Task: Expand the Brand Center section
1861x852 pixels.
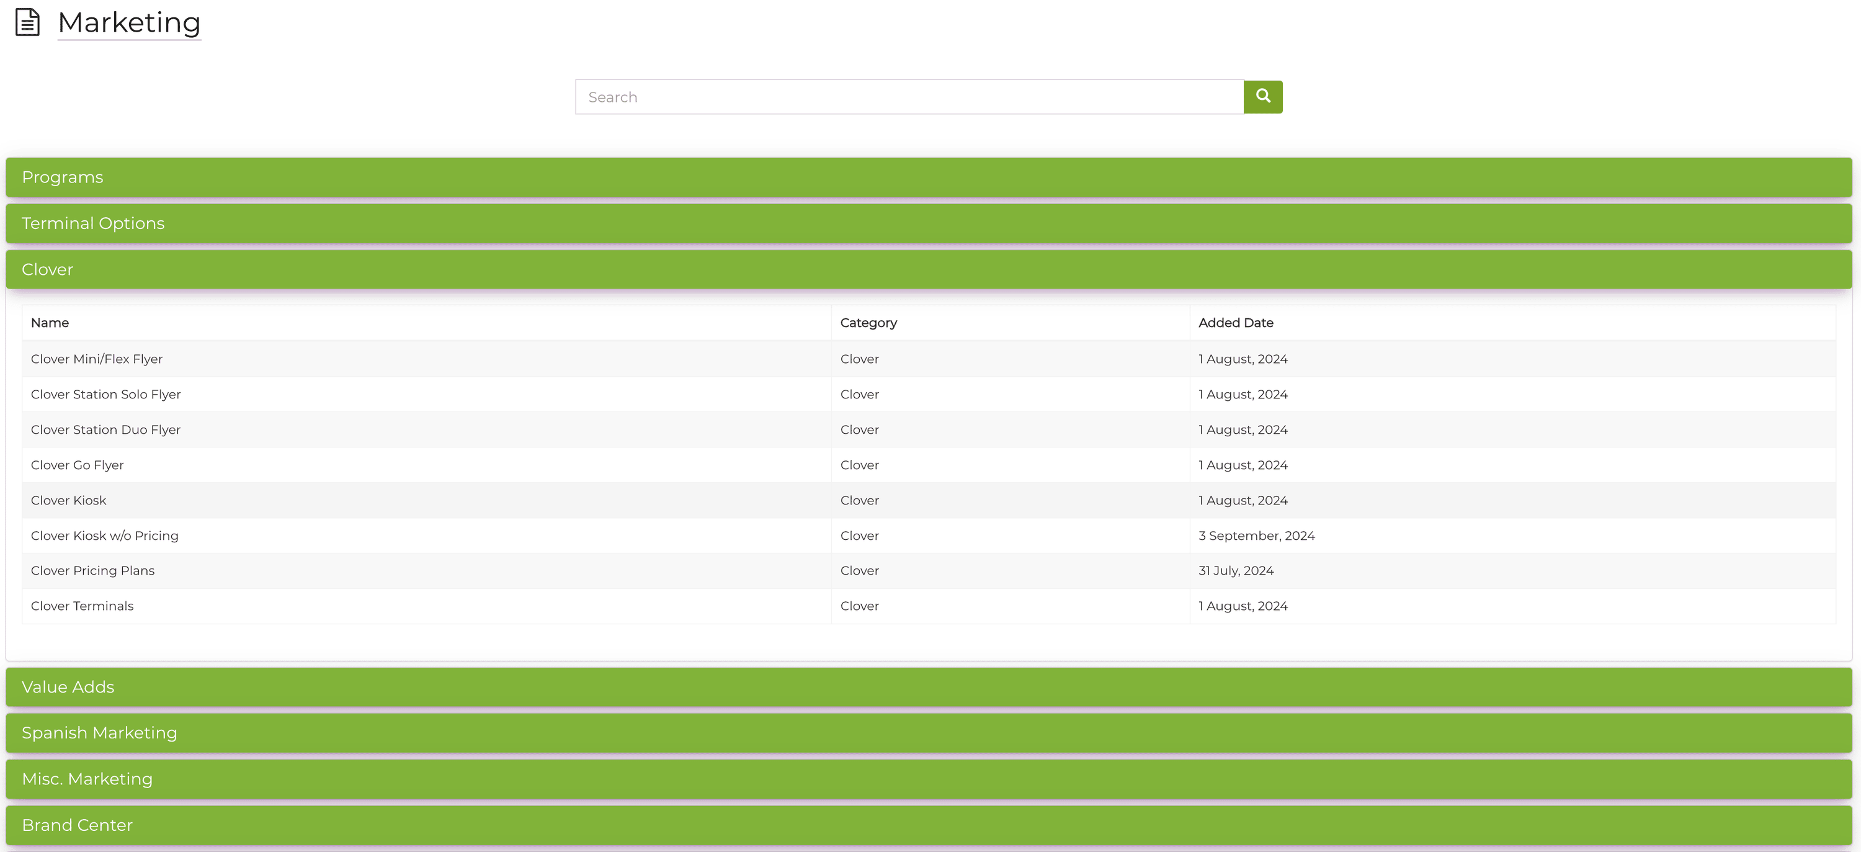Action: (929, 825)
